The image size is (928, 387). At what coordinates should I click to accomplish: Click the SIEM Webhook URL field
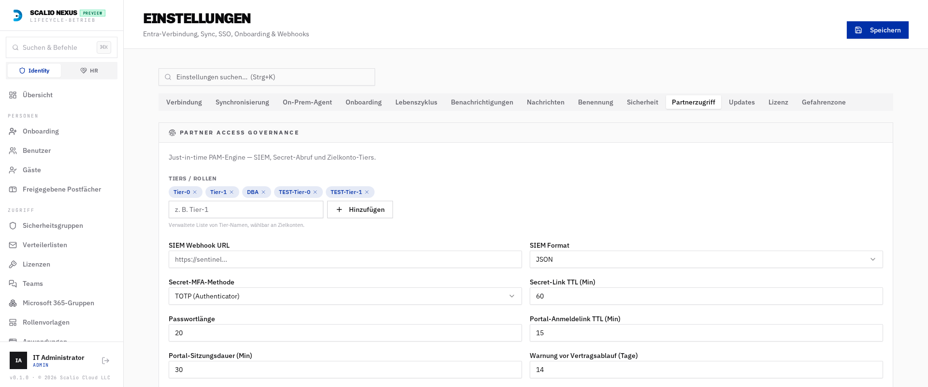(x=345, y=259)
